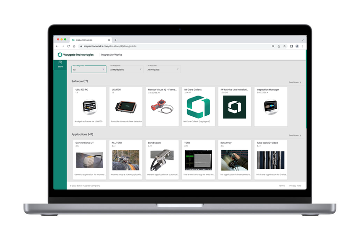Click the browser back arrow
360x240 pixels.
click(x=57, y=46)
